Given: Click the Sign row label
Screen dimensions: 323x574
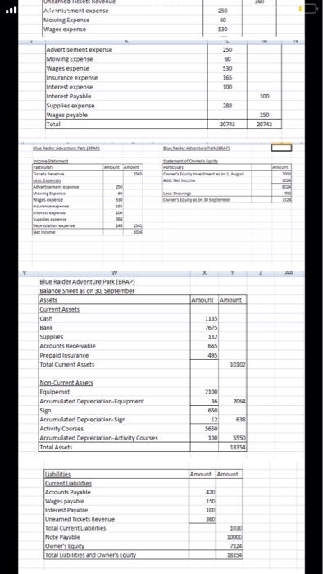Looking at the screenshot, I should click(45, 410).
